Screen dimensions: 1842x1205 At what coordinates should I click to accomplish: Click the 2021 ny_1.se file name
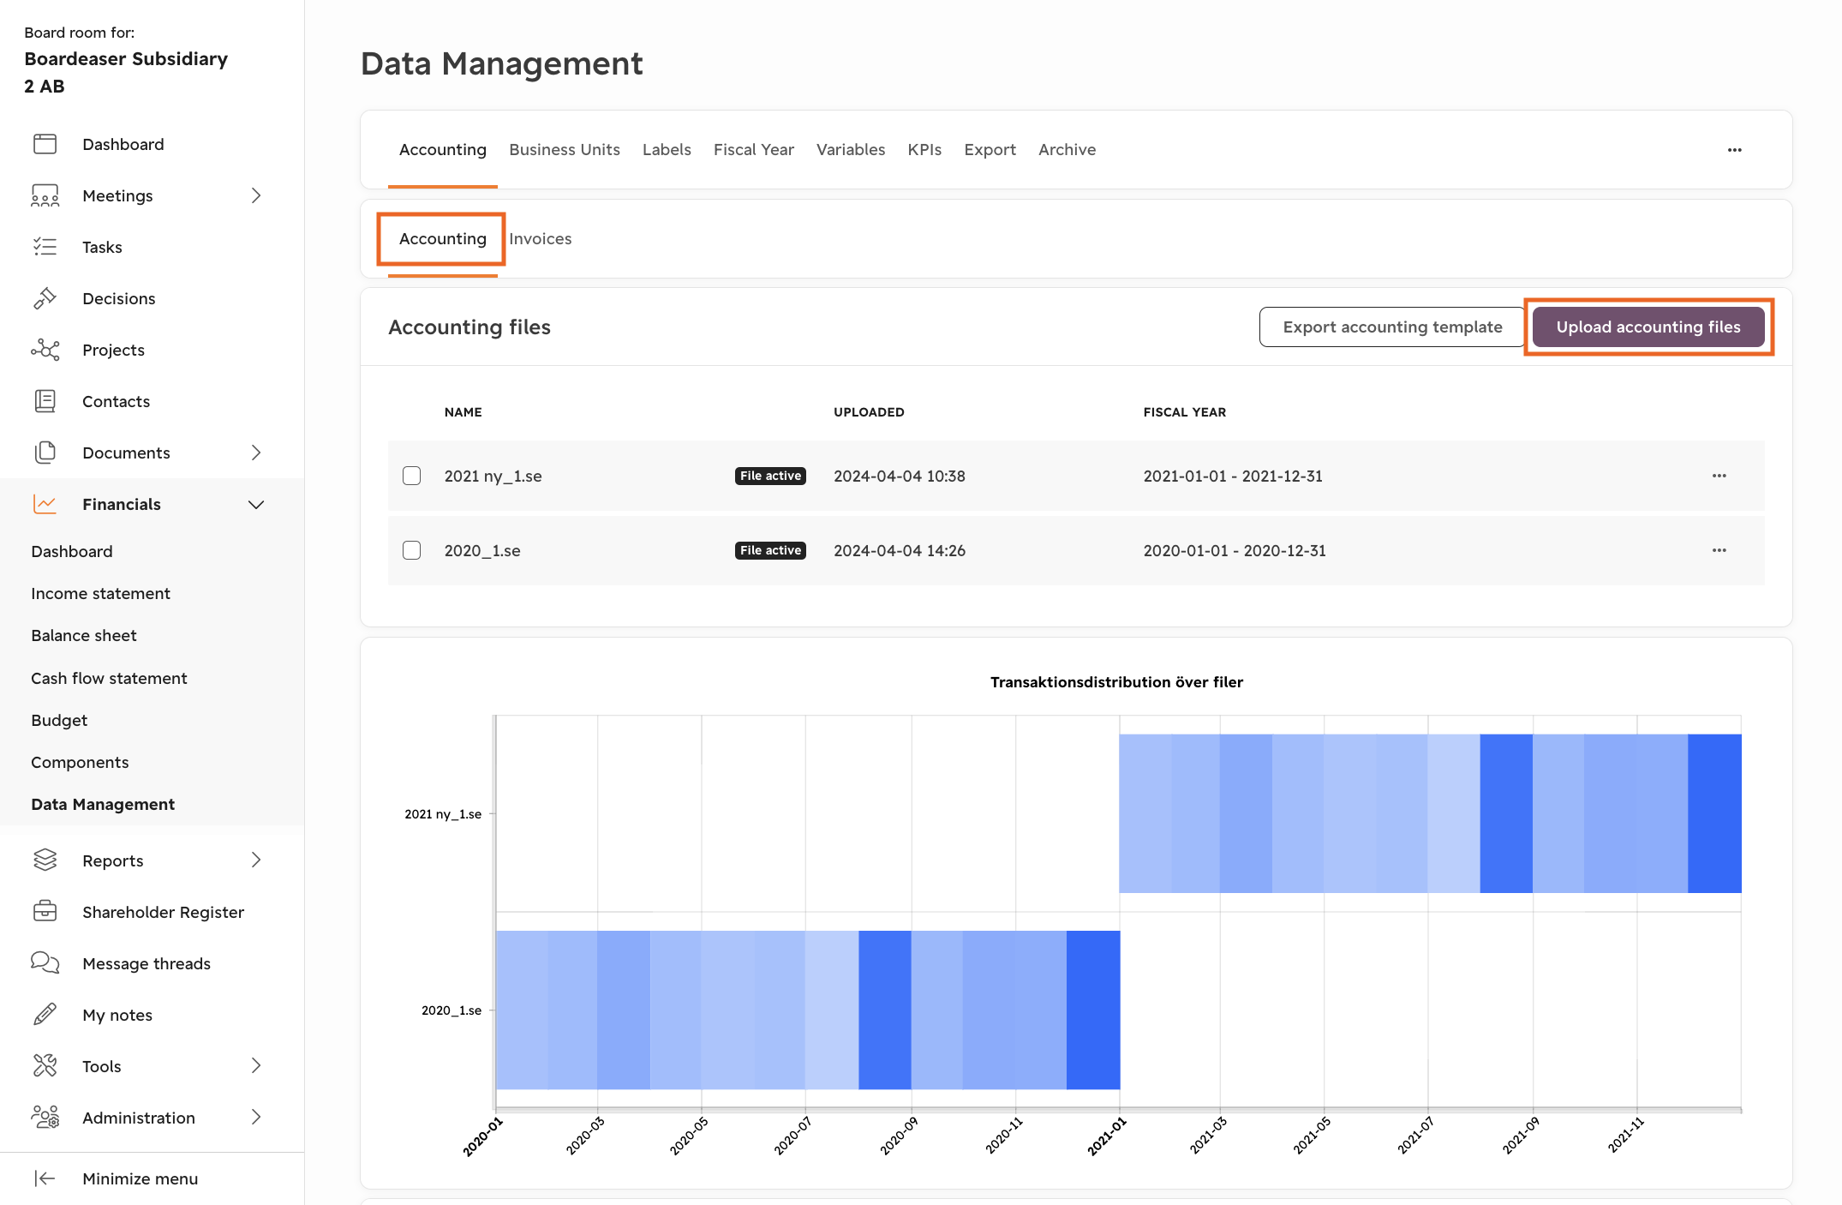coord(493,476)
